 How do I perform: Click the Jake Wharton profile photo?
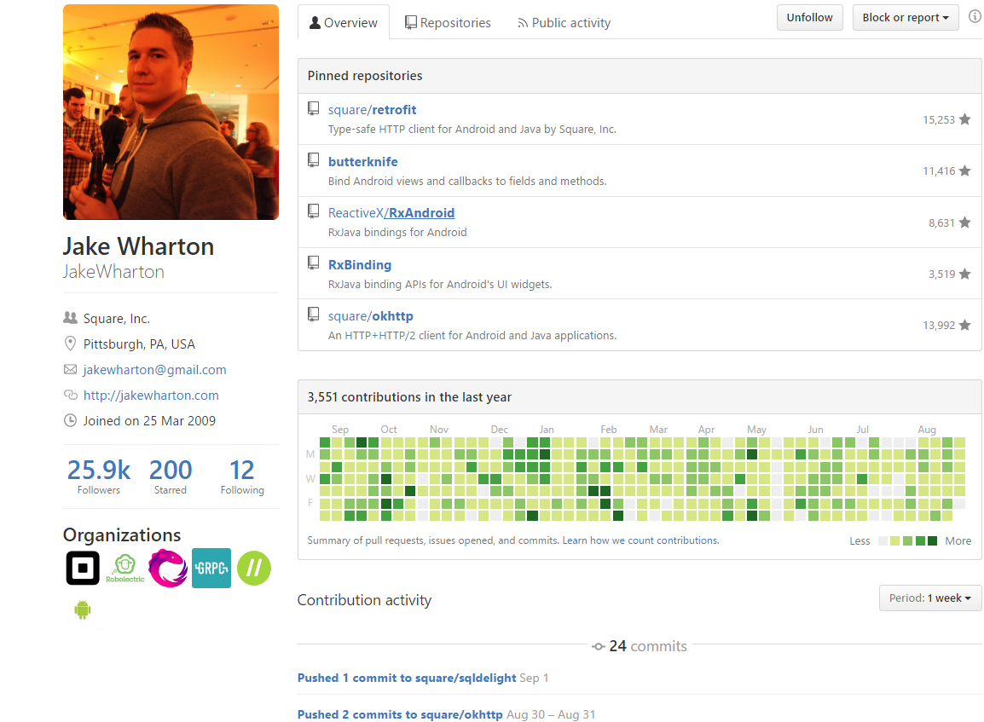(171, 113)
